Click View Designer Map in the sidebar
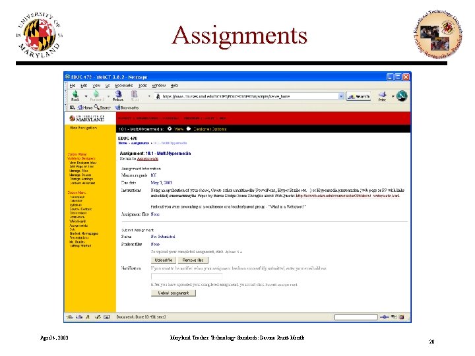 pyautogui.click(x=83, y=163)
